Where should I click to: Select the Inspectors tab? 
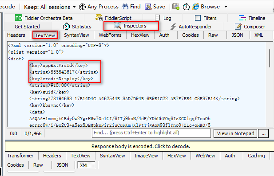pyautogui.click(x=131, y=26)
